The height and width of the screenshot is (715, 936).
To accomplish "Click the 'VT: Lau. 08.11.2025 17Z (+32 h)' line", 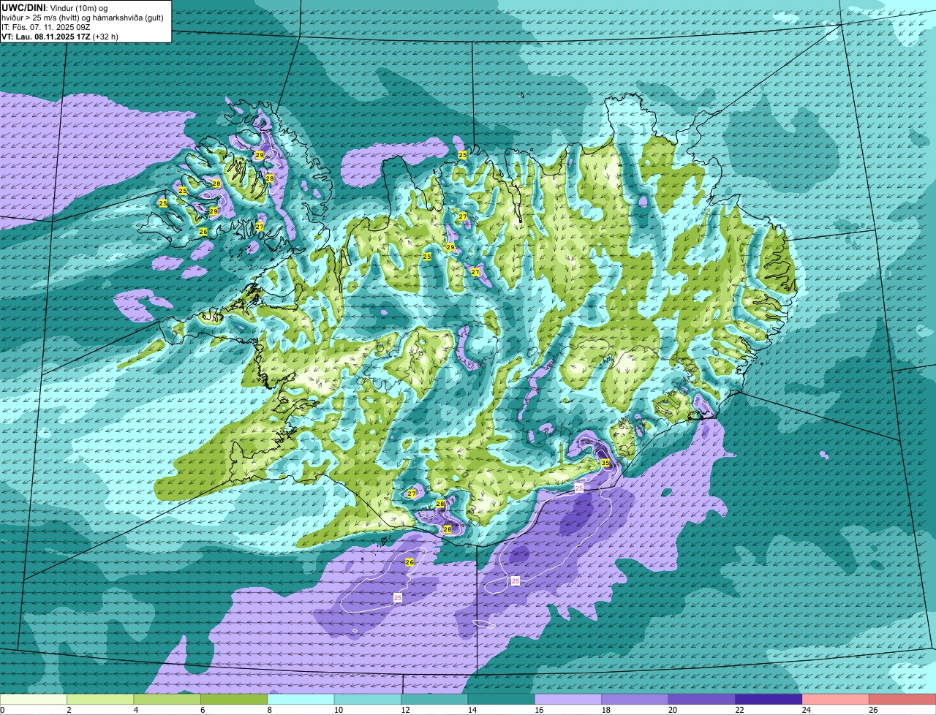I will 60,36.
